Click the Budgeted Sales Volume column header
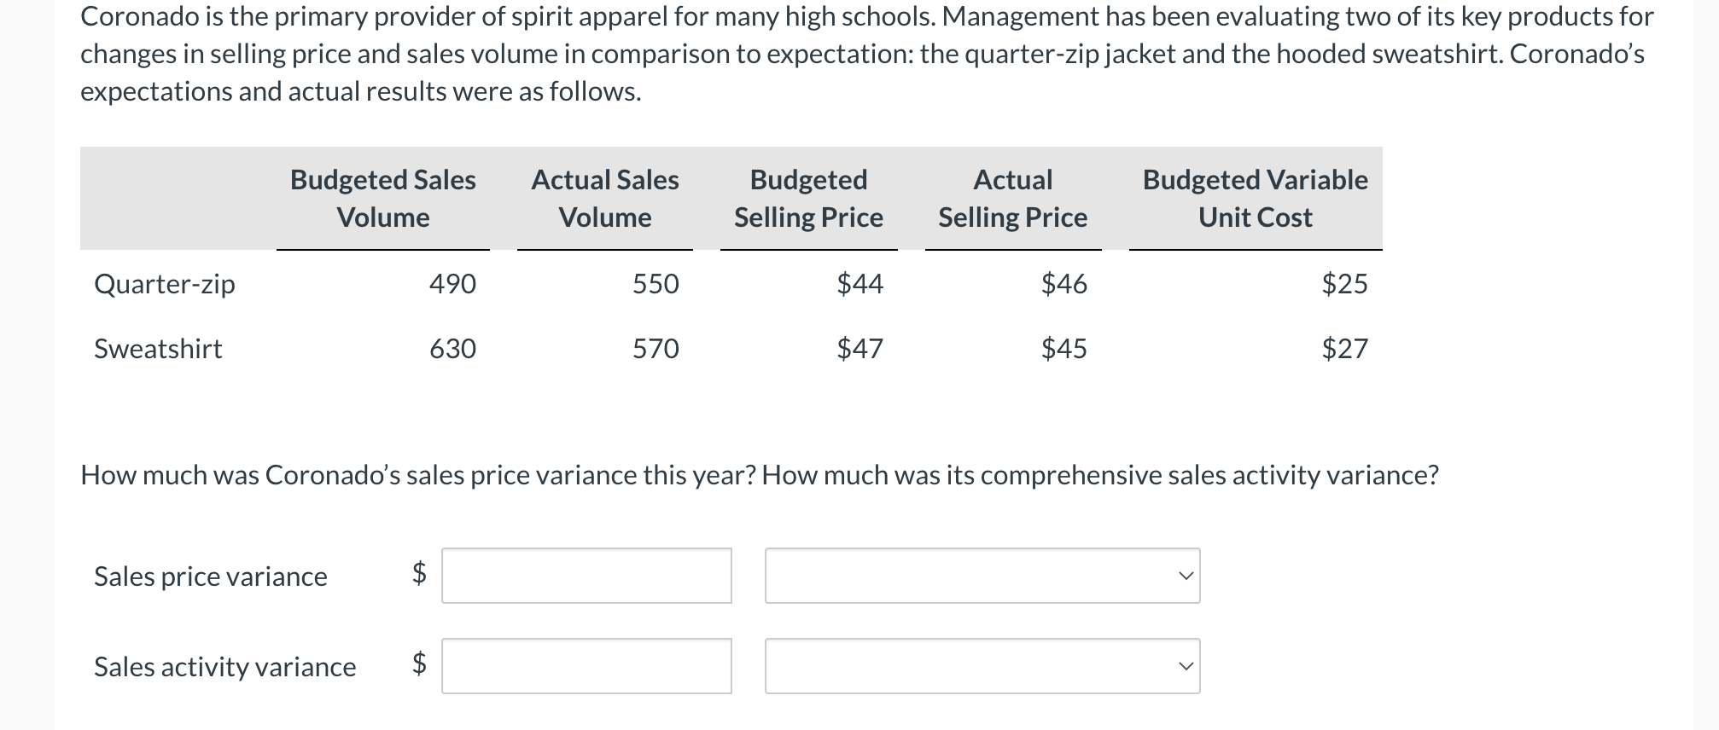The image size is (1719, 730). pos(382,198)
